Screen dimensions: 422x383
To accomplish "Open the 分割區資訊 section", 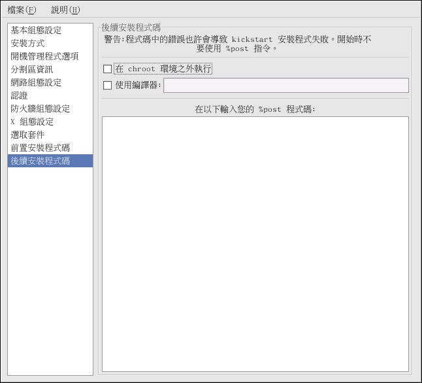I will point(32,69).
